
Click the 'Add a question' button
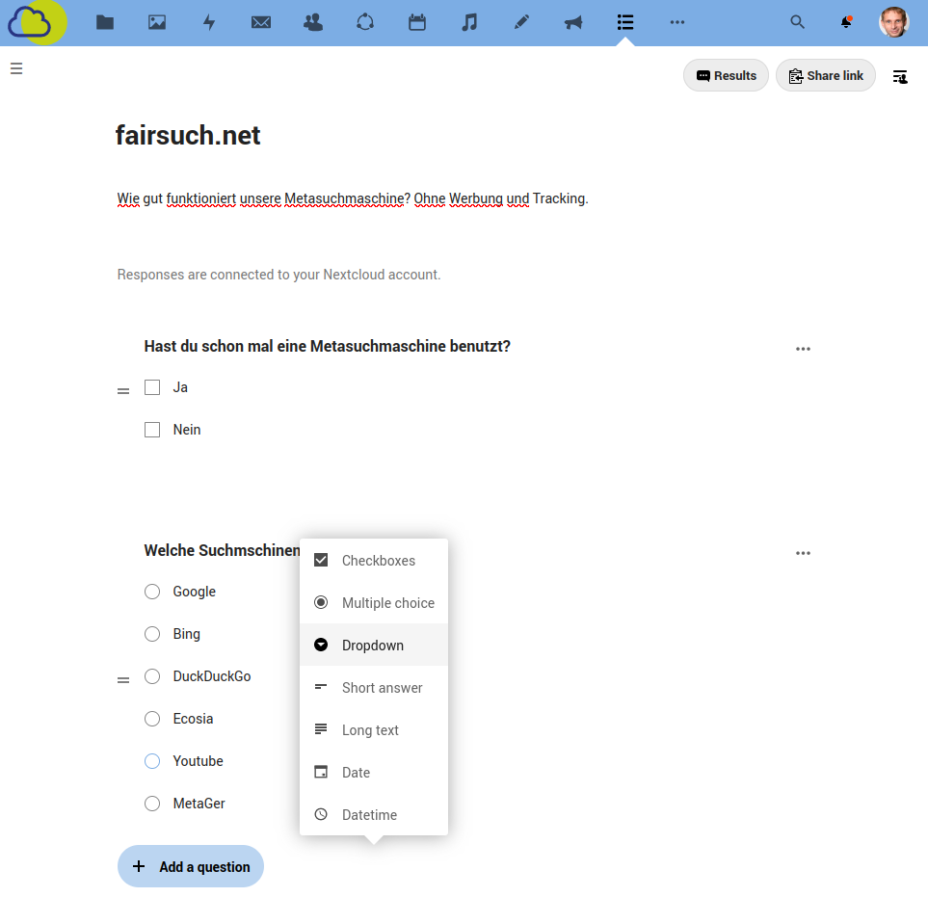[x=190, y=866]
